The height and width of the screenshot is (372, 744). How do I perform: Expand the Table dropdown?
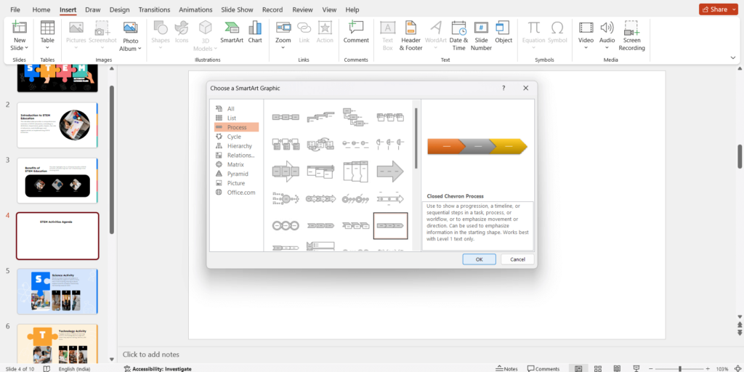(47, 49)
